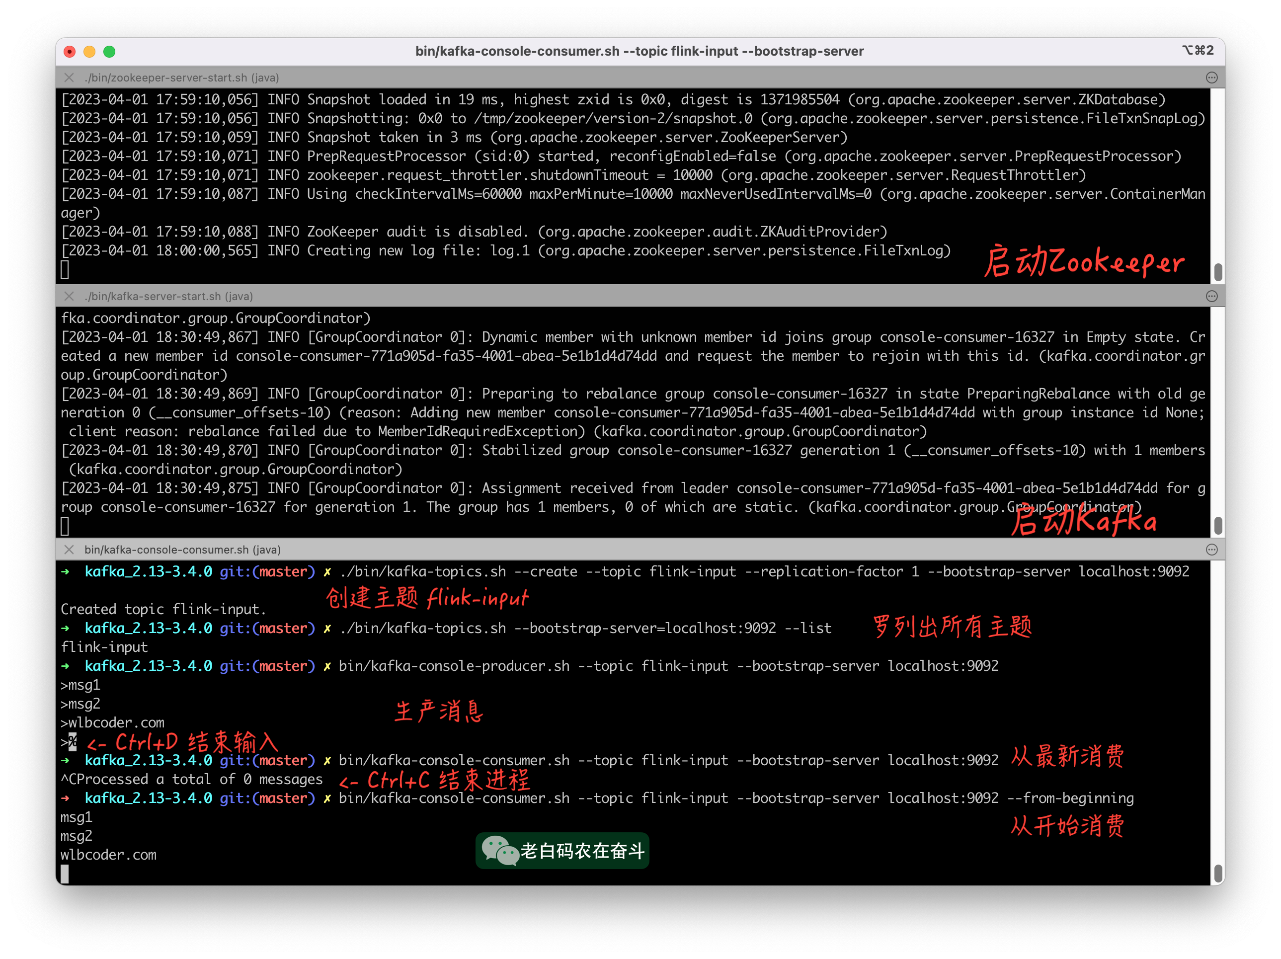
Task: Click scrollbar thumb in kafka-server pane
Action: pyautogui.click(x=1218, y=525)
